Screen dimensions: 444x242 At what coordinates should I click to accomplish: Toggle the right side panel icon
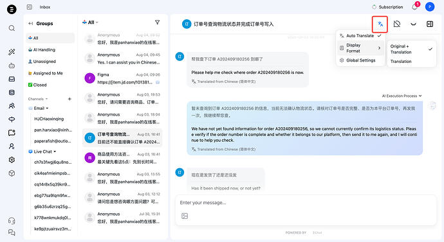(x=430, y=24)
